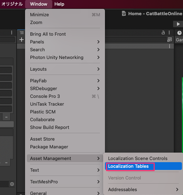The width and height of the screenshot is (183, 195).
Task: Open the three-dot menu on the scene row
Action: pos(170,46)
